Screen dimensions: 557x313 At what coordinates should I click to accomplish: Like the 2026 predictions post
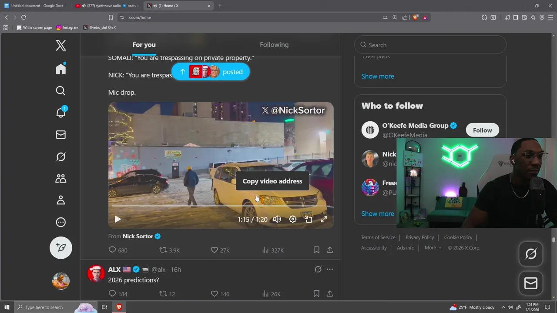(220, 294)
